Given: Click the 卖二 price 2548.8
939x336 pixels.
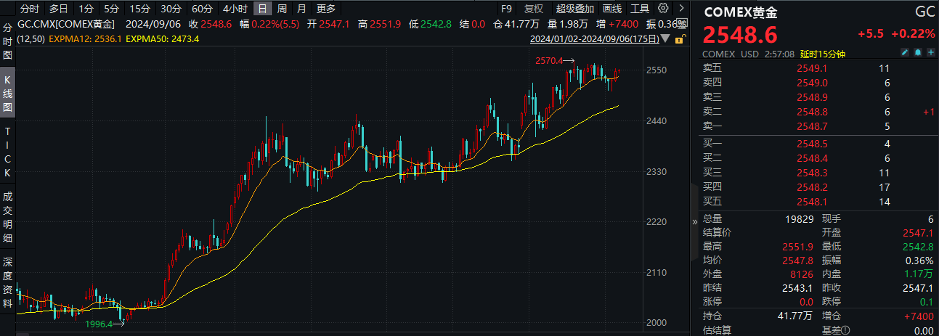Looking at the screenshot, I should pyautogui.click(x=812, y=112).
